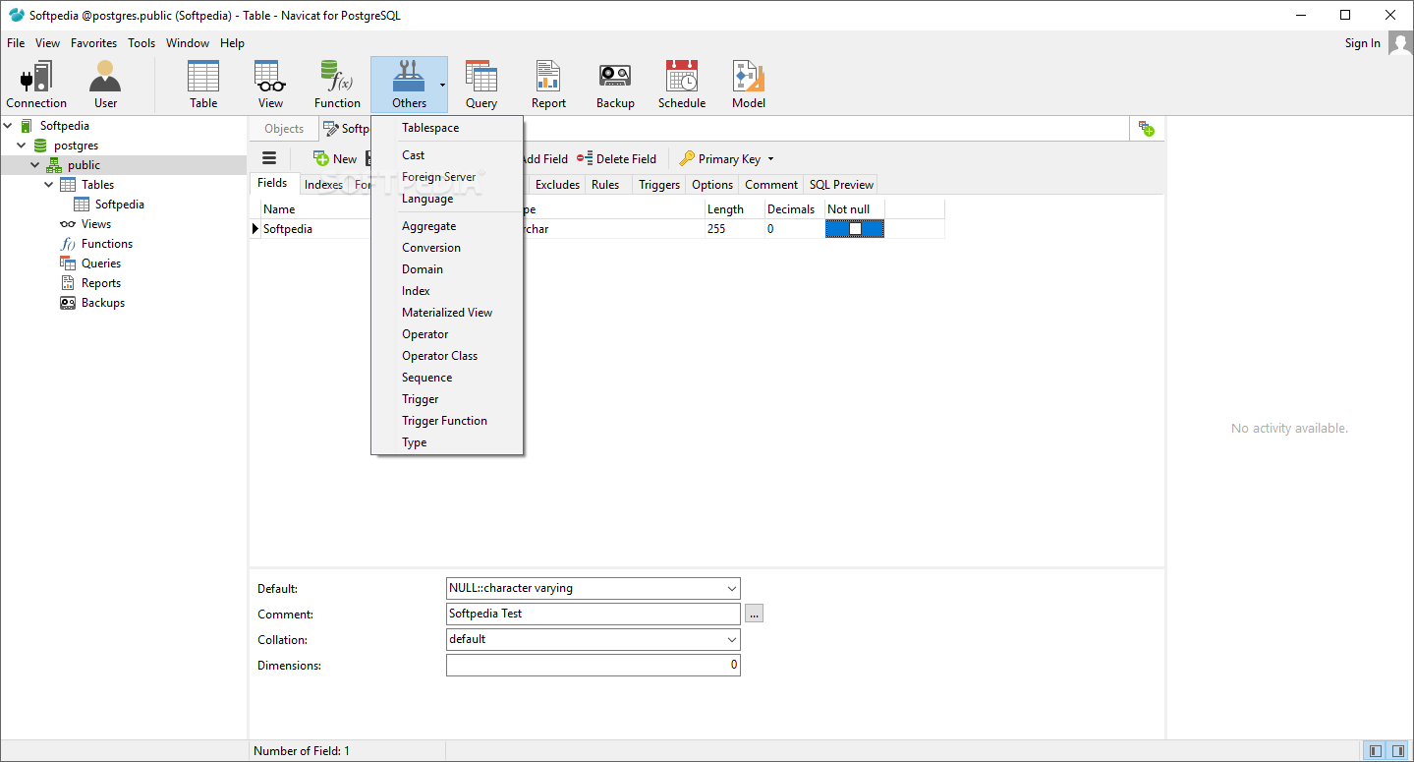The width and height of the screenshot is (1414, 762).
Task: Click the user avatar icon
Action: (1400, 43)
